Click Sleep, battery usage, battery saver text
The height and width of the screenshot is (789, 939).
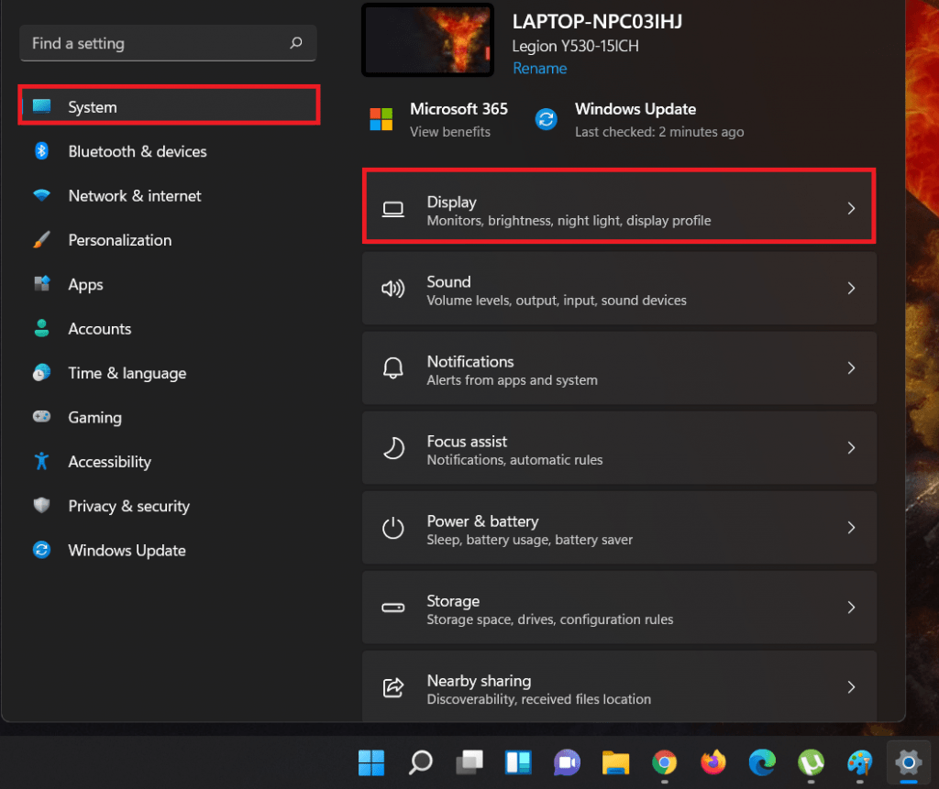[529, 540]
